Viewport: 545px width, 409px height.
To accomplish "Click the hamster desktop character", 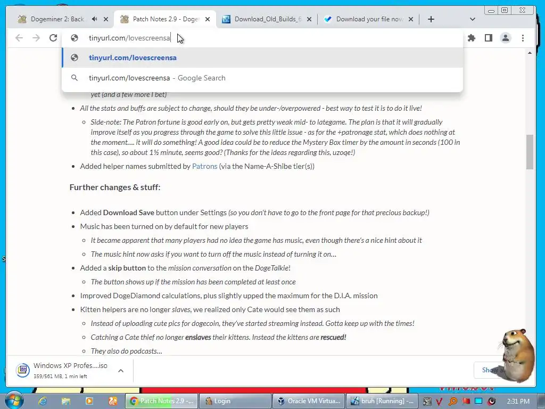I will tap(517, 356).
